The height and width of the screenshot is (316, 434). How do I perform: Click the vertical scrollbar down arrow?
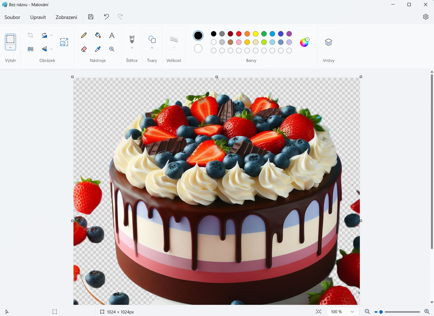click(x=432, y=302)
